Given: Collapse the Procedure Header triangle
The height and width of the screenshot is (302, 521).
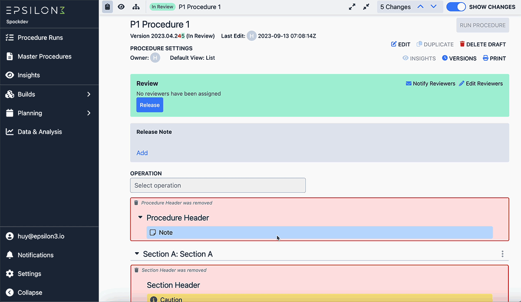Looking at the screenshot, I should [x=140, y=217].
